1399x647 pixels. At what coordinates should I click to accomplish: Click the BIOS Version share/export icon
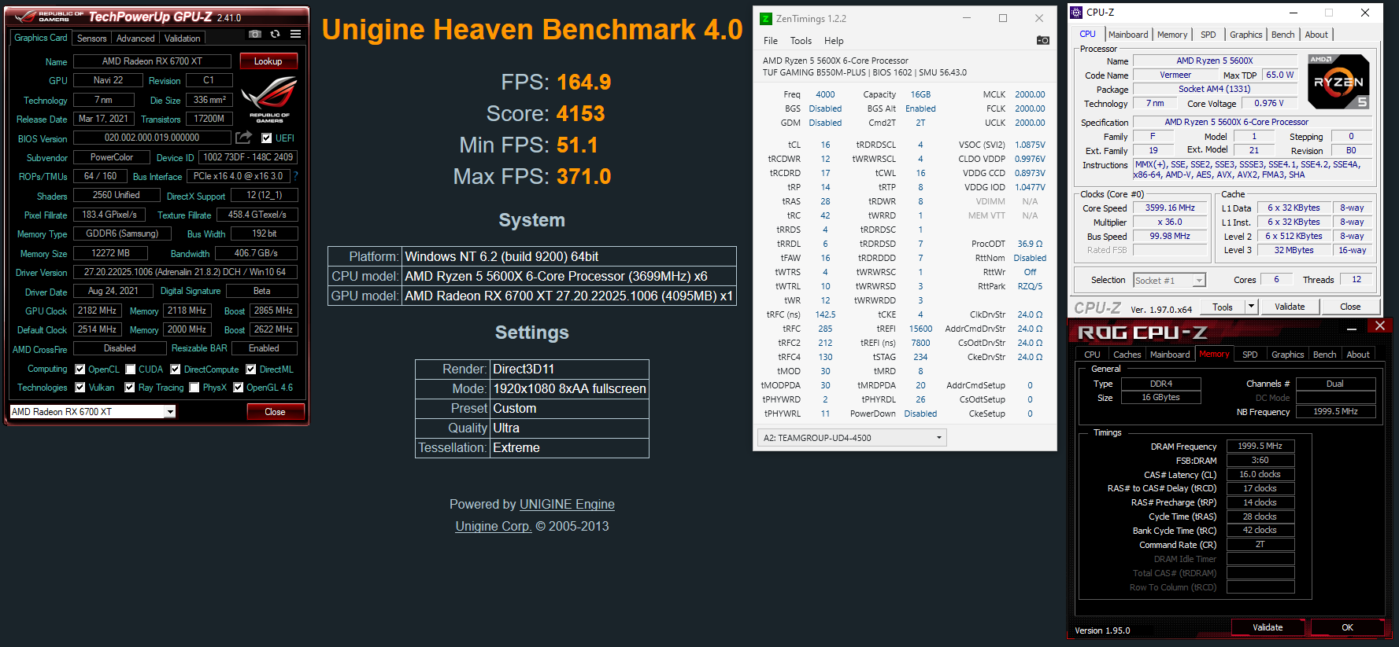coord(244,138)
